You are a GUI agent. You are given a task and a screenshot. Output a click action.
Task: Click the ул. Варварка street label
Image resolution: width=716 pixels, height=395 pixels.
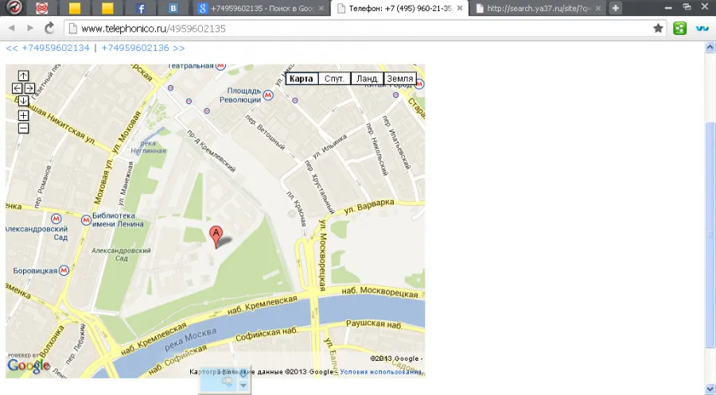pos(369,207)
